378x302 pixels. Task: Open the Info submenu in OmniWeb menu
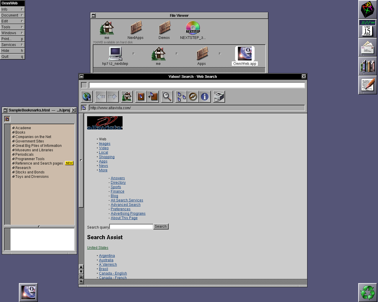click(x=12, y=9)
